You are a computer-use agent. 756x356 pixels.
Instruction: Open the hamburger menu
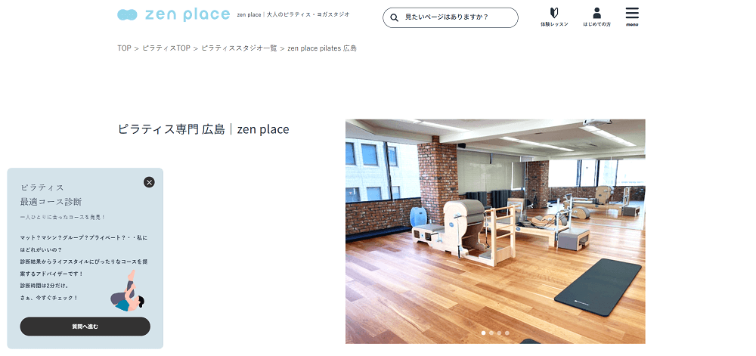[632, 17]
